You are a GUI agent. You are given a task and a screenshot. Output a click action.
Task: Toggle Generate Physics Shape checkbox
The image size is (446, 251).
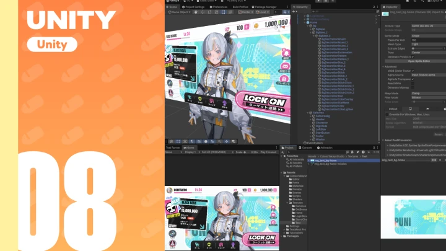pos(413,57)
